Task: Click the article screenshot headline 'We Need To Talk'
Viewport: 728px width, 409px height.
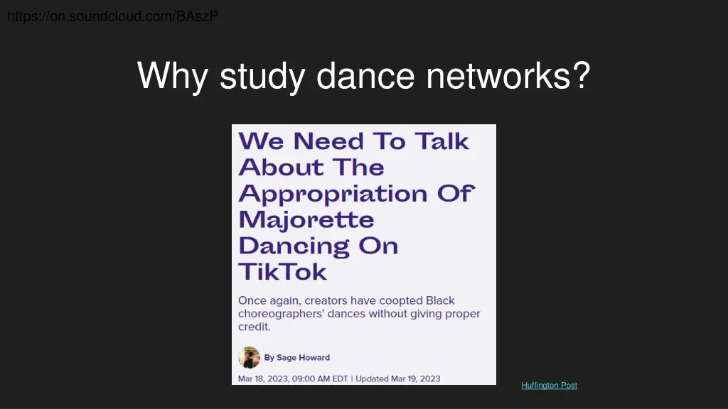Action: [354, 141]
